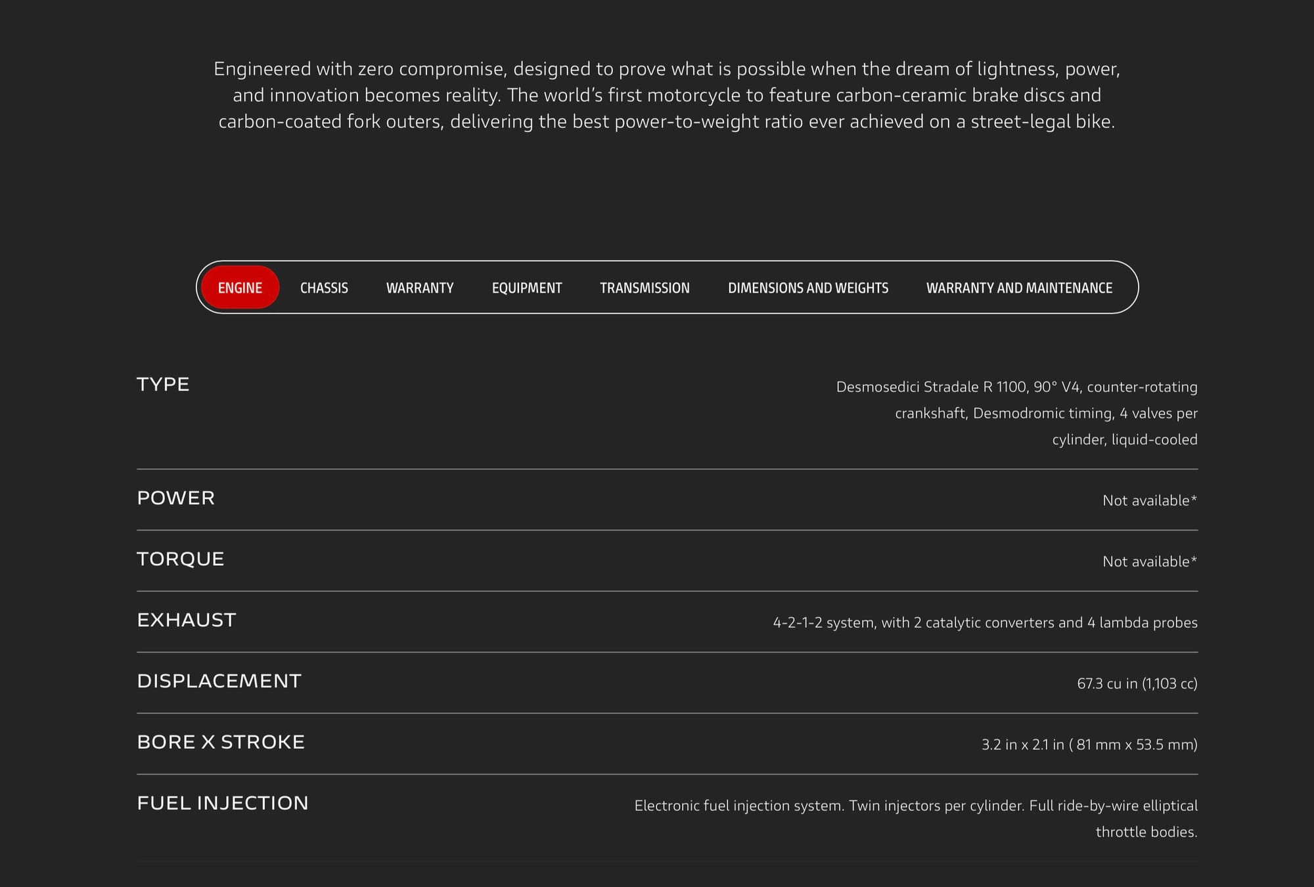This screenshot has height=887, width=1314.
Task: Click the Power 'Not available*' value
Action: [1149, 500]
